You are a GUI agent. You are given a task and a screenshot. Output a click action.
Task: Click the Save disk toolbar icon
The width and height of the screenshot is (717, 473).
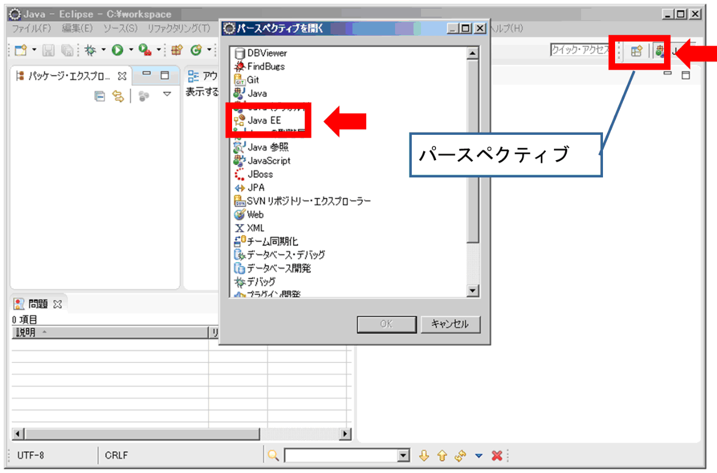point(49,51)
